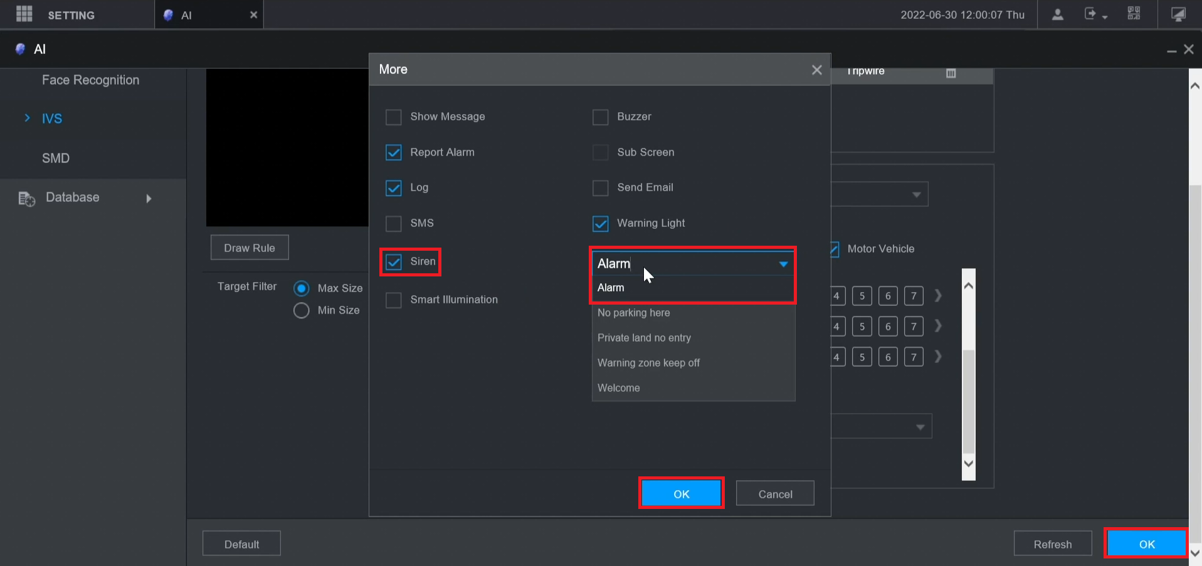Select IVS in the sidebar
Screen dimensions: 1202x566
52,119
